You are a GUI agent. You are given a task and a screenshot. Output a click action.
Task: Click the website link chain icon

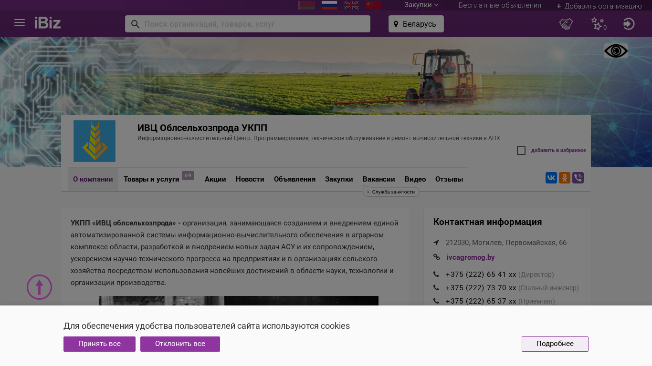pos(436,257)
